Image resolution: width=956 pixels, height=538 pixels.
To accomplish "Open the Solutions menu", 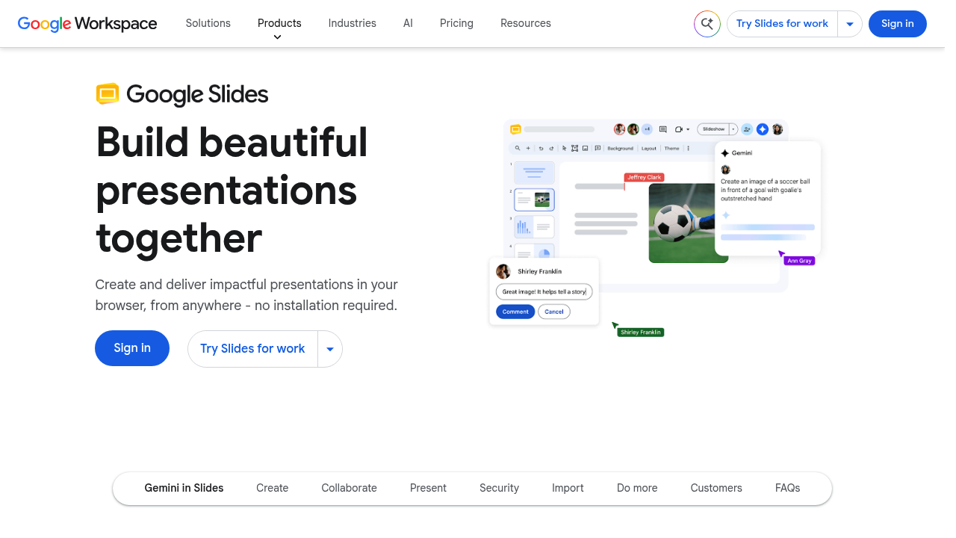I will [x=208, y=23].
